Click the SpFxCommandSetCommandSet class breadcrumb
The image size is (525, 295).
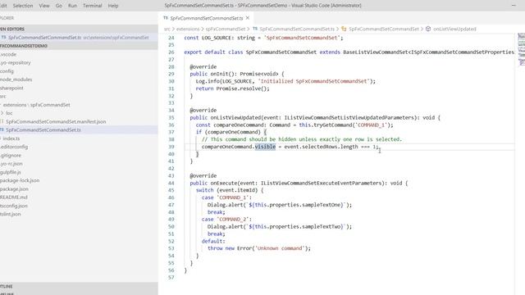pos(384,29)
